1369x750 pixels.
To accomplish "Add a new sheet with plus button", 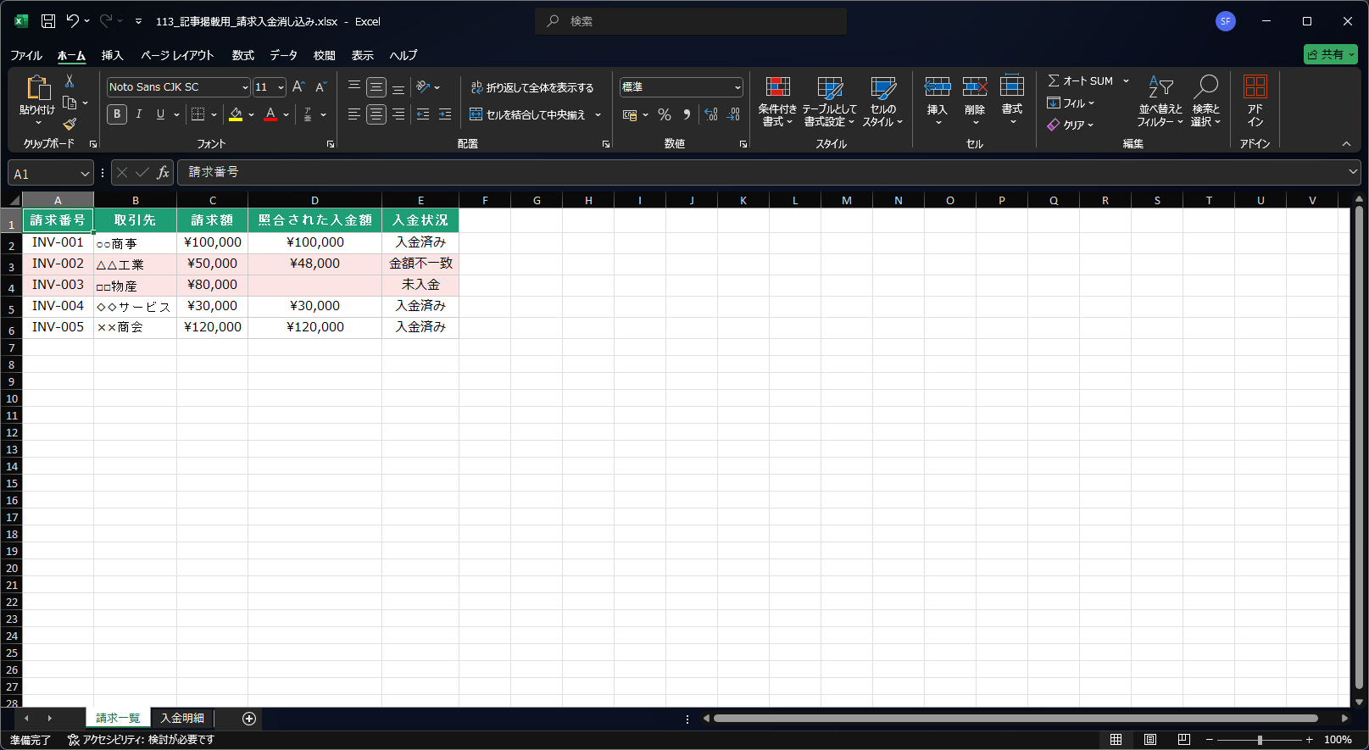I will pos(249,719).
